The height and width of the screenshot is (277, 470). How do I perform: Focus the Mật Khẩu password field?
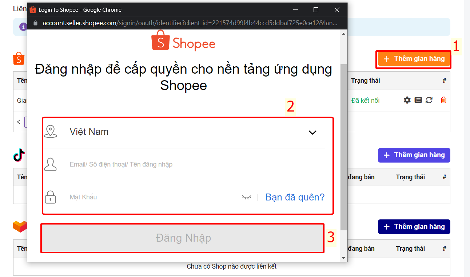point(153,197)
